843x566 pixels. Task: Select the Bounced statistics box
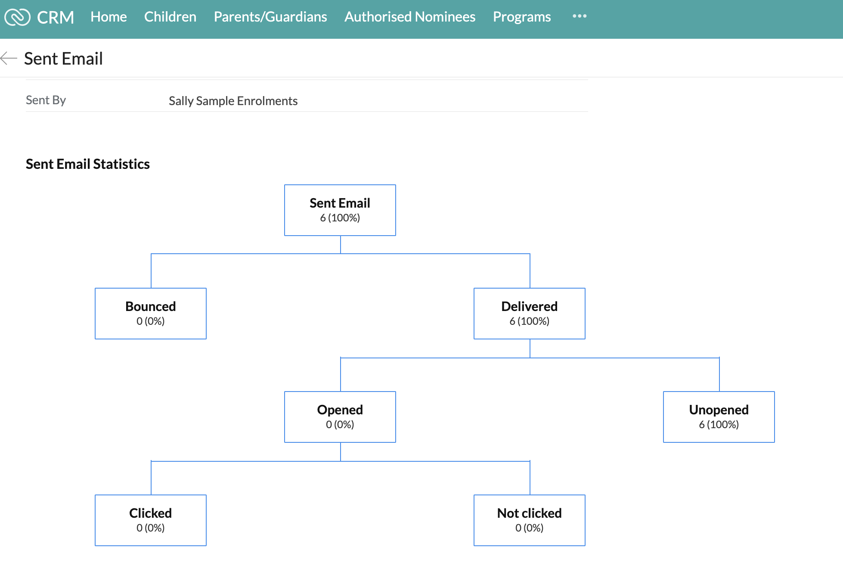pyautogui.click(x=150, y=314)
